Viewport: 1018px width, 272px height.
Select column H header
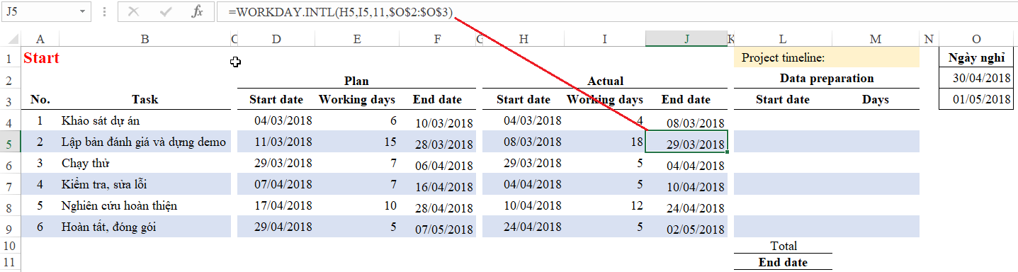pyautogui.click(x=523, y=40)
